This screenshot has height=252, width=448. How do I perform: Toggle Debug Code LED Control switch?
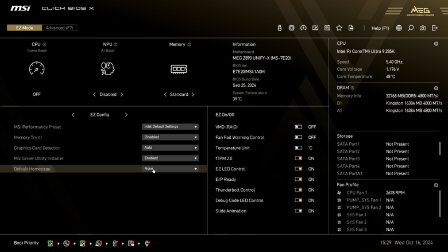pyautogui.click(x=298, y=200)
